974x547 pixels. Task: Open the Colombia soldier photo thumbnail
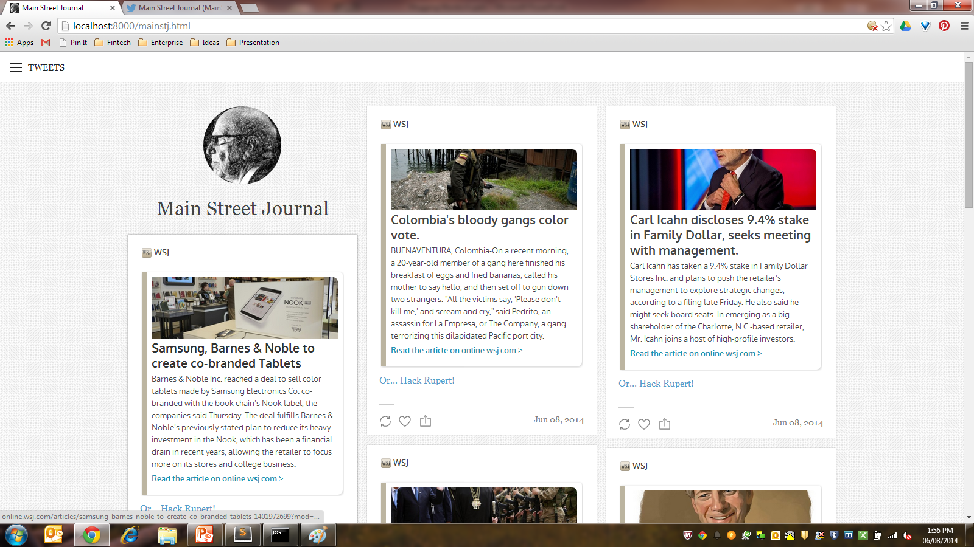pos(484,179)
